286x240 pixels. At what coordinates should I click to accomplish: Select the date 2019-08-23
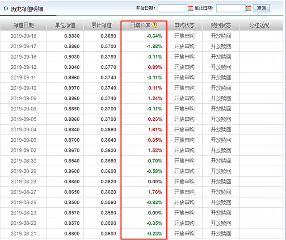[x=24, y=213]
